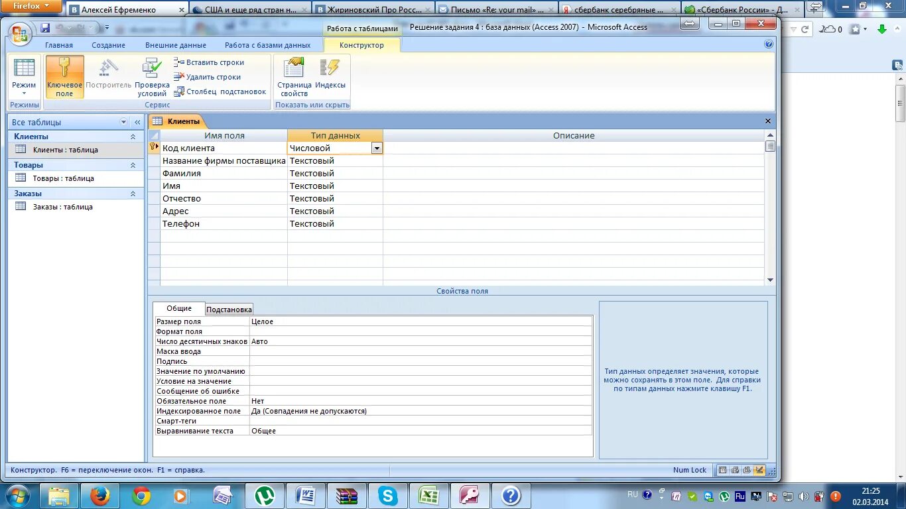The height and width of the screenshot is (509, 906).
Task: Click green download arrow in Firefox
Action: (x=882, y=29)
